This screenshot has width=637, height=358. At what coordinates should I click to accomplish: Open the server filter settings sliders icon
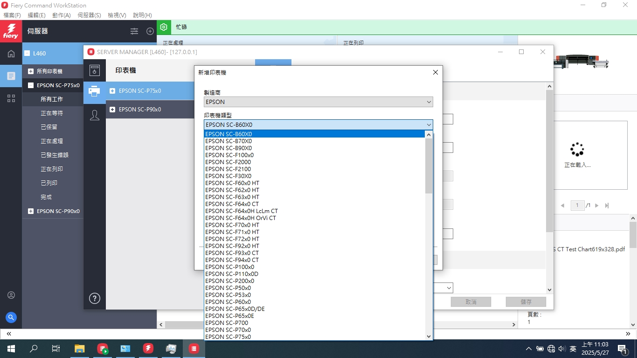pyautogui.click(x=134, y=31)
